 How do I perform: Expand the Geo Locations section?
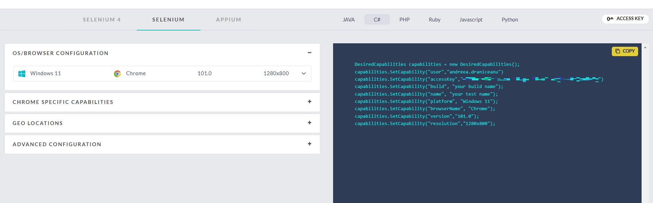(x=309, y=123)
